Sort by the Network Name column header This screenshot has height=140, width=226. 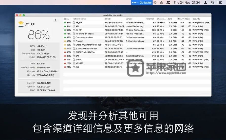click(x=79, y=19)
